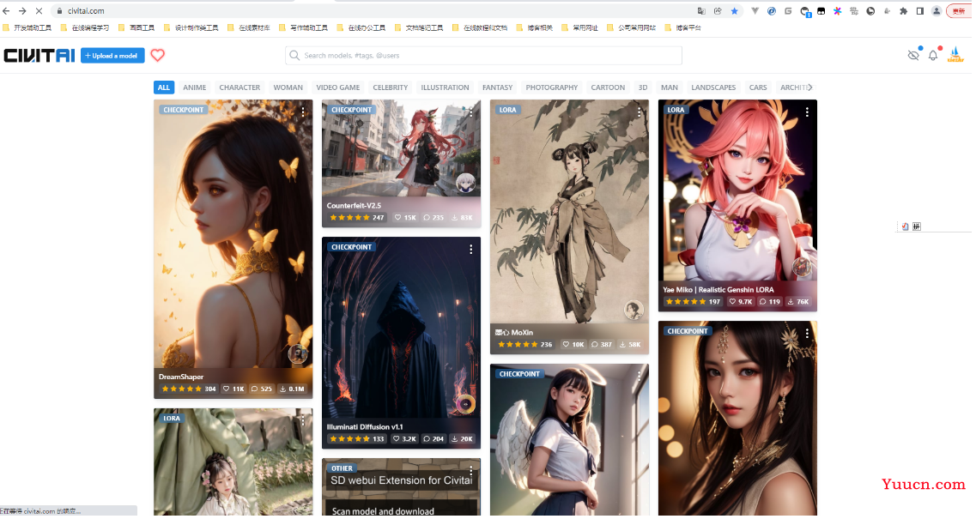Open the DreamShaper model image

coord(233,234)
